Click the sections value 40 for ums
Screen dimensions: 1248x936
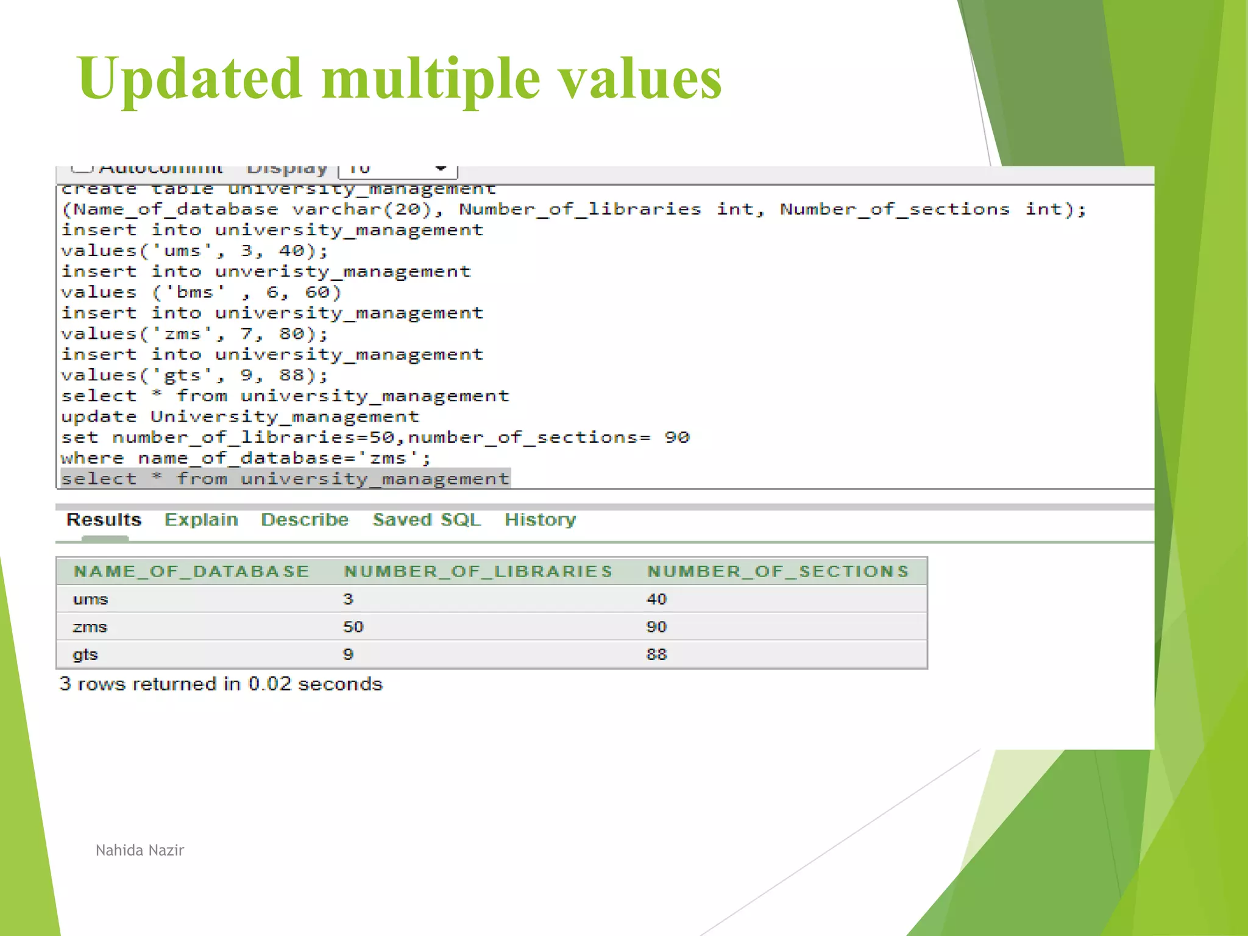tap(657, 600)
